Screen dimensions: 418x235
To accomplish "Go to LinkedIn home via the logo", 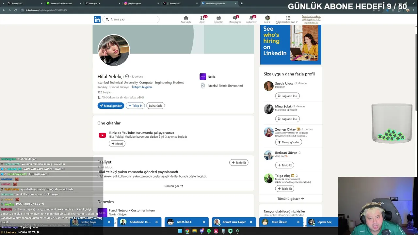I will tap(97, 20).
